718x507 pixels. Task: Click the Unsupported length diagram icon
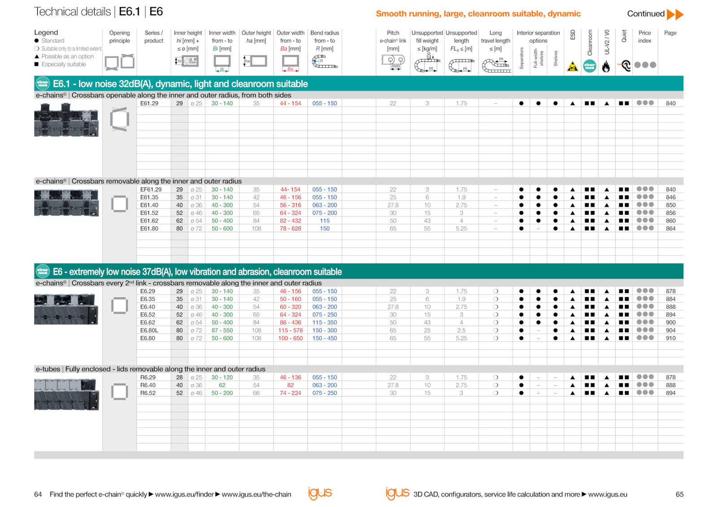click(461, 65)
